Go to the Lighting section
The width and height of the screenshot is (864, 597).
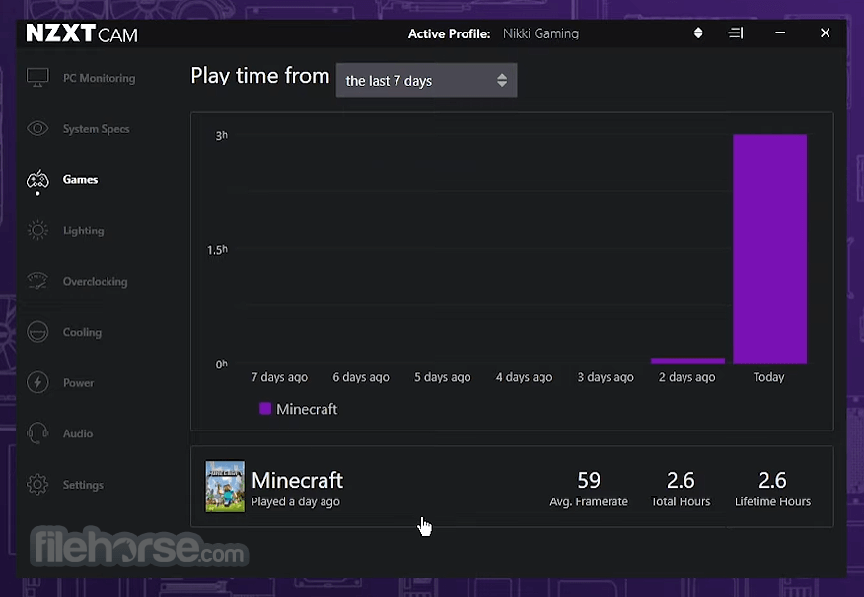point(83,231)
